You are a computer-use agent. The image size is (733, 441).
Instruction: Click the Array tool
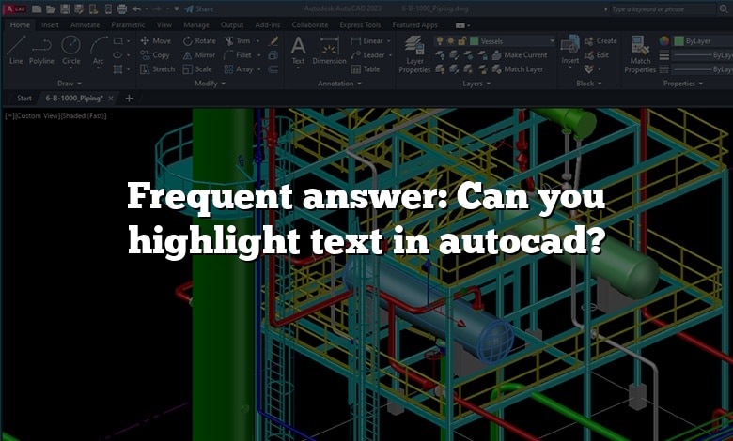239,69
